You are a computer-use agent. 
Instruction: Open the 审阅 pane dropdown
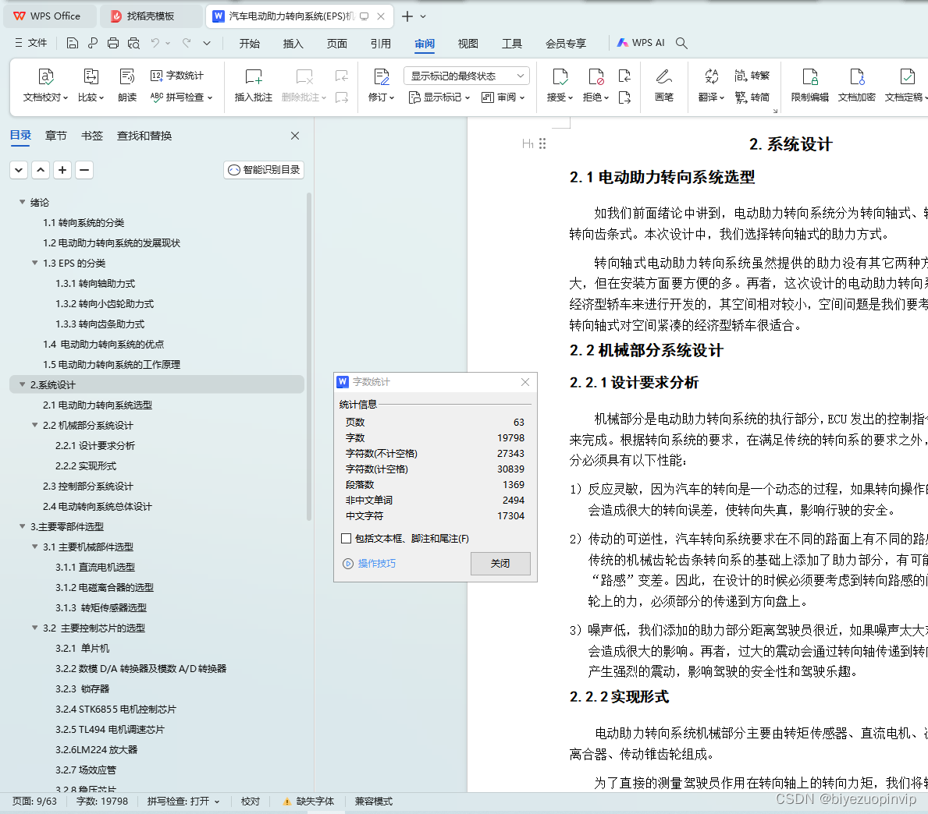click(x=503, y=97)
